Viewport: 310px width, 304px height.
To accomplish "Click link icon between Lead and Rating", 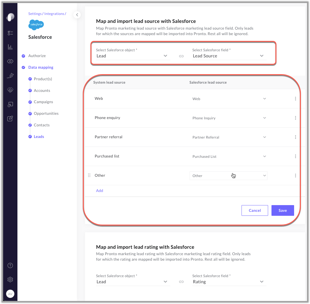I will click(181, 282).
